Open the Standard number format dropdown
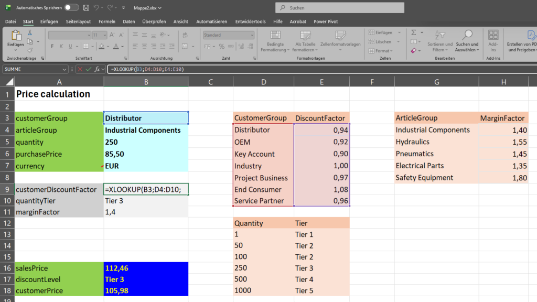The width and height of the screenshot is (537, 302). tap(252, 35)
